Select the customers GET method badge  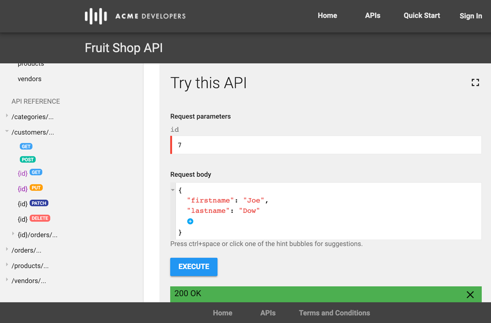pos(26,146)
